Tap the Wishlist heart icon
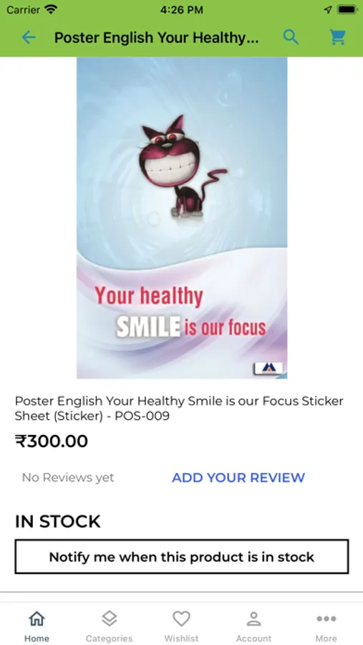Screen dimensions: 363x645 (x=181, y=618)
